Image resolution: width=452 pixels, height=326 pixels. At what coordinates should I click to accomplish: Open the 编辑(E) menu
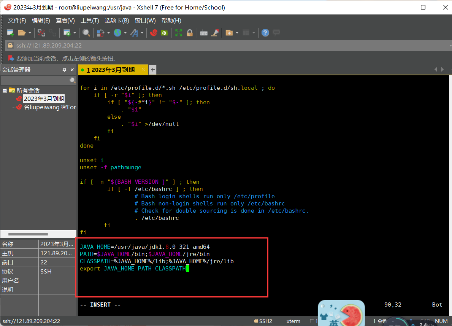(41, 21)
